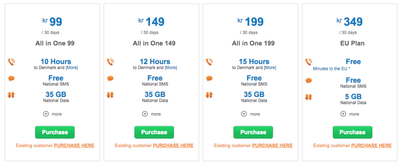Buy the kr 349 EU Plan
The height and width of the screenshot is (165, 401).
352,132
